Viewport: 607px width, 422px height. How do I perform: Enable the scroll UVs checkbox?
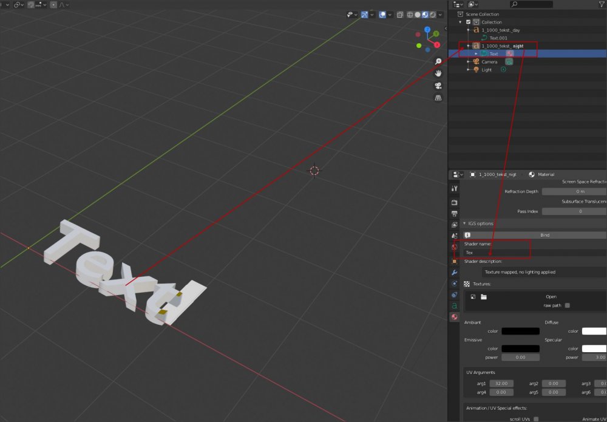(x=536, y=419)
